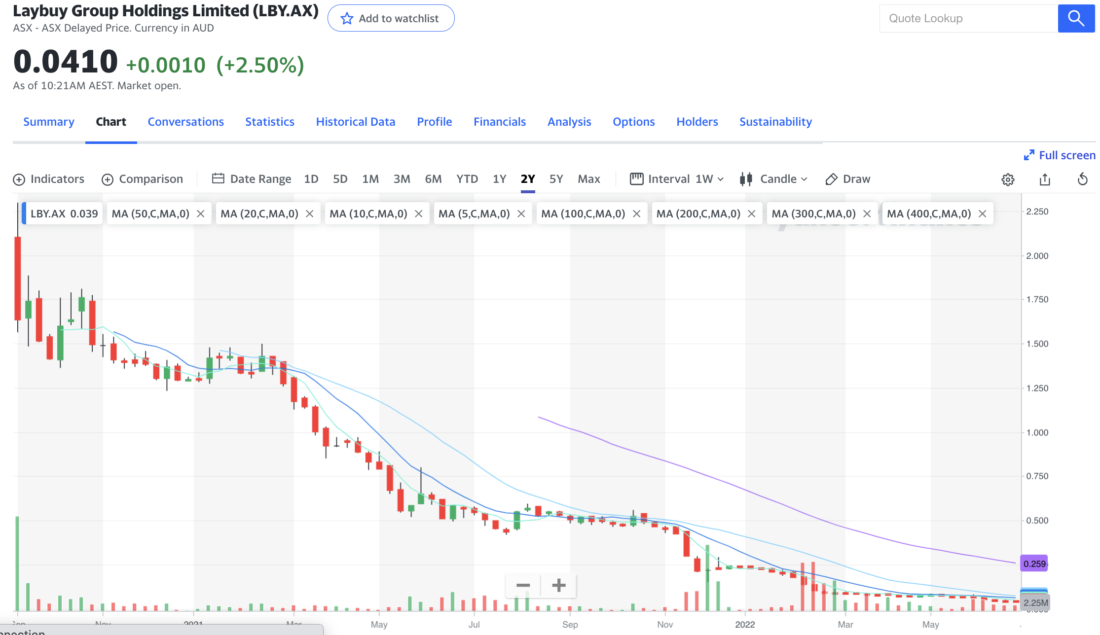1100x635 pixels.
Task: Open the Date Range calendar
Action: point(252,179)
